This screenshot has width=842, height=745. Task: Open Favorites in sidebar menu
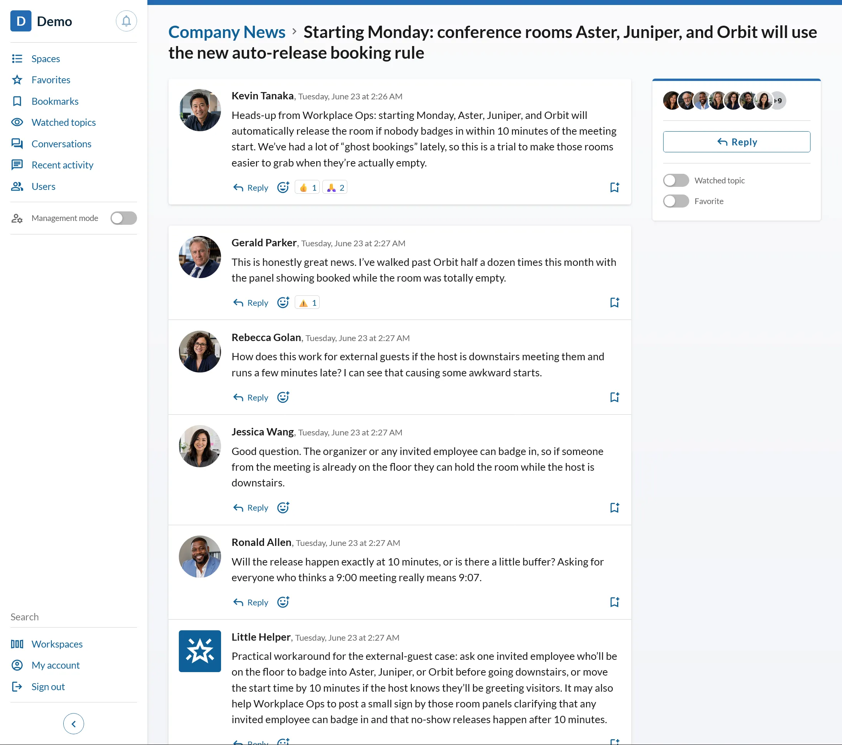[51, 80]
